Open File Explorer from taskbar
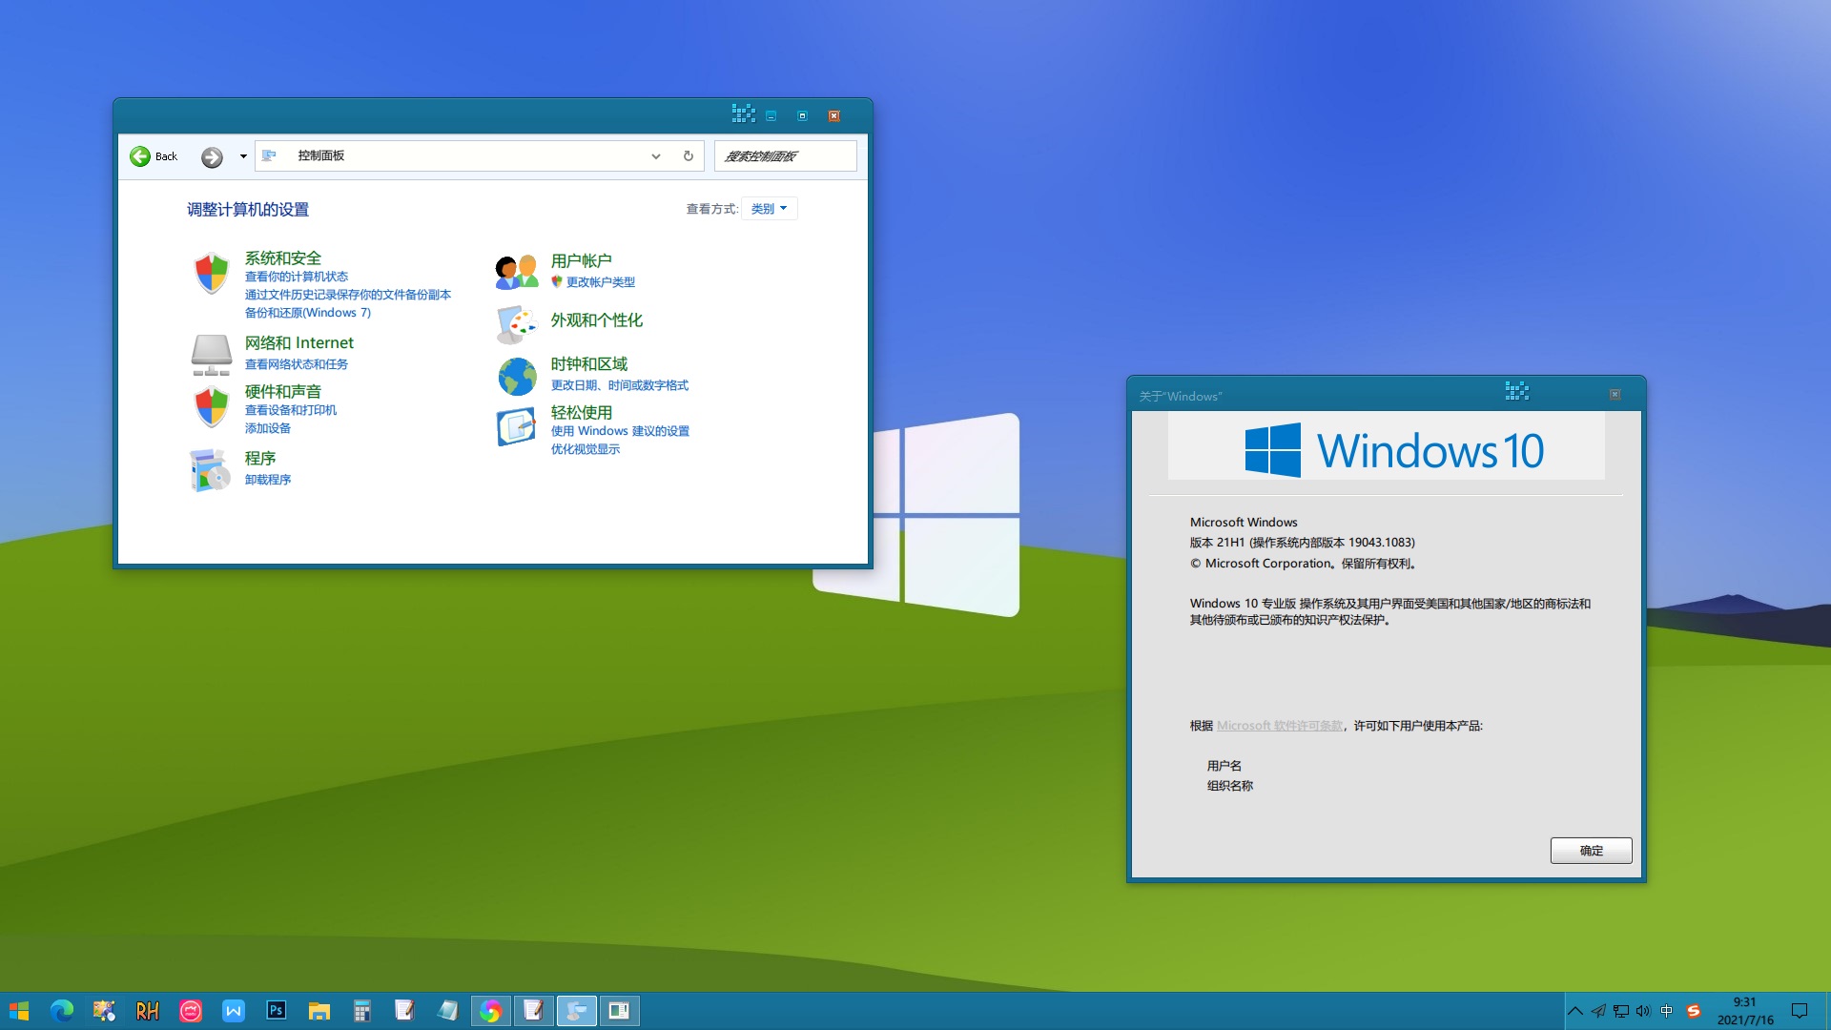This screenshot has width=1831, height=1030. click(319, 1011)
